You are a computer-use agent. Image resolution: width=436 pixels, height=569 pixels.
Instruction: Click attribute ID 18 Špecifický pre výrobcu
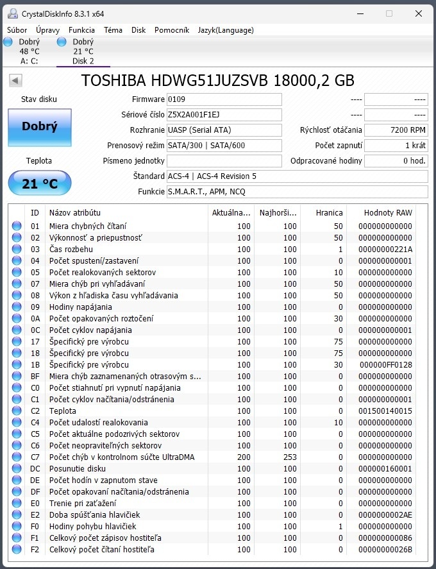[x=35, y=353]
